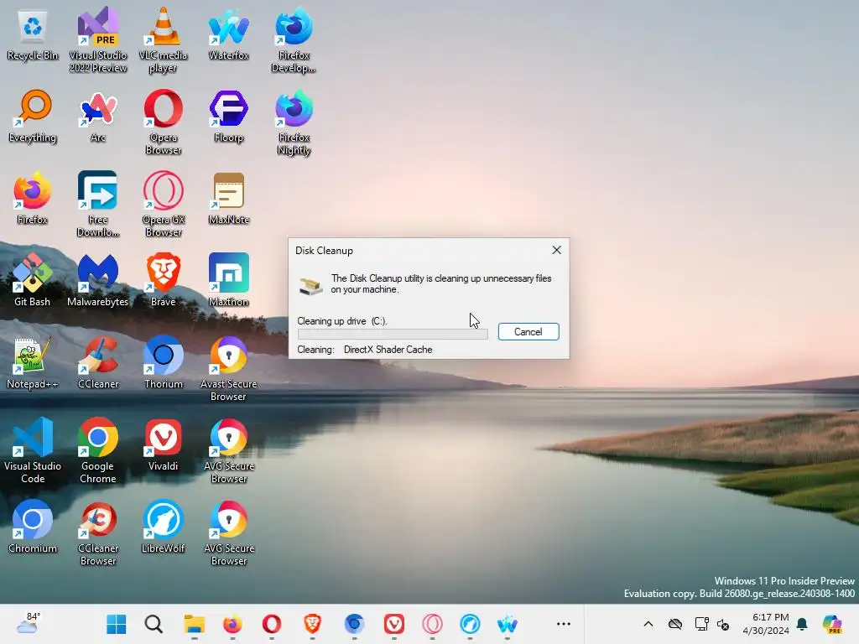Select the Firefox Developer Edition desktop shortcut

tap(294, 40)
